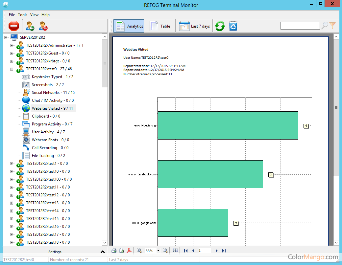Click the recycle bin clear logs icon
Image resolution: width=342 pixels, height=265 pixels.
233,26
